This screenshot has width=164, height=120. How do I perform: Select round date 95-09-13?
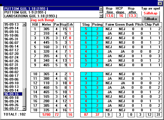coord(13,25)
